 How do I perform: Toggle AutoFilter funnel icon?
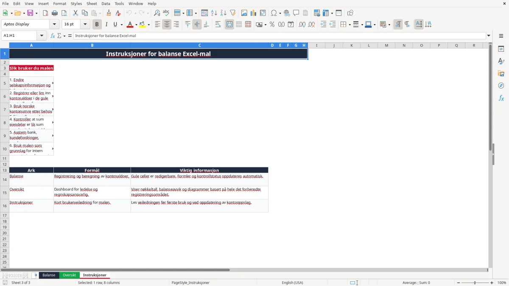pos(233,13)
